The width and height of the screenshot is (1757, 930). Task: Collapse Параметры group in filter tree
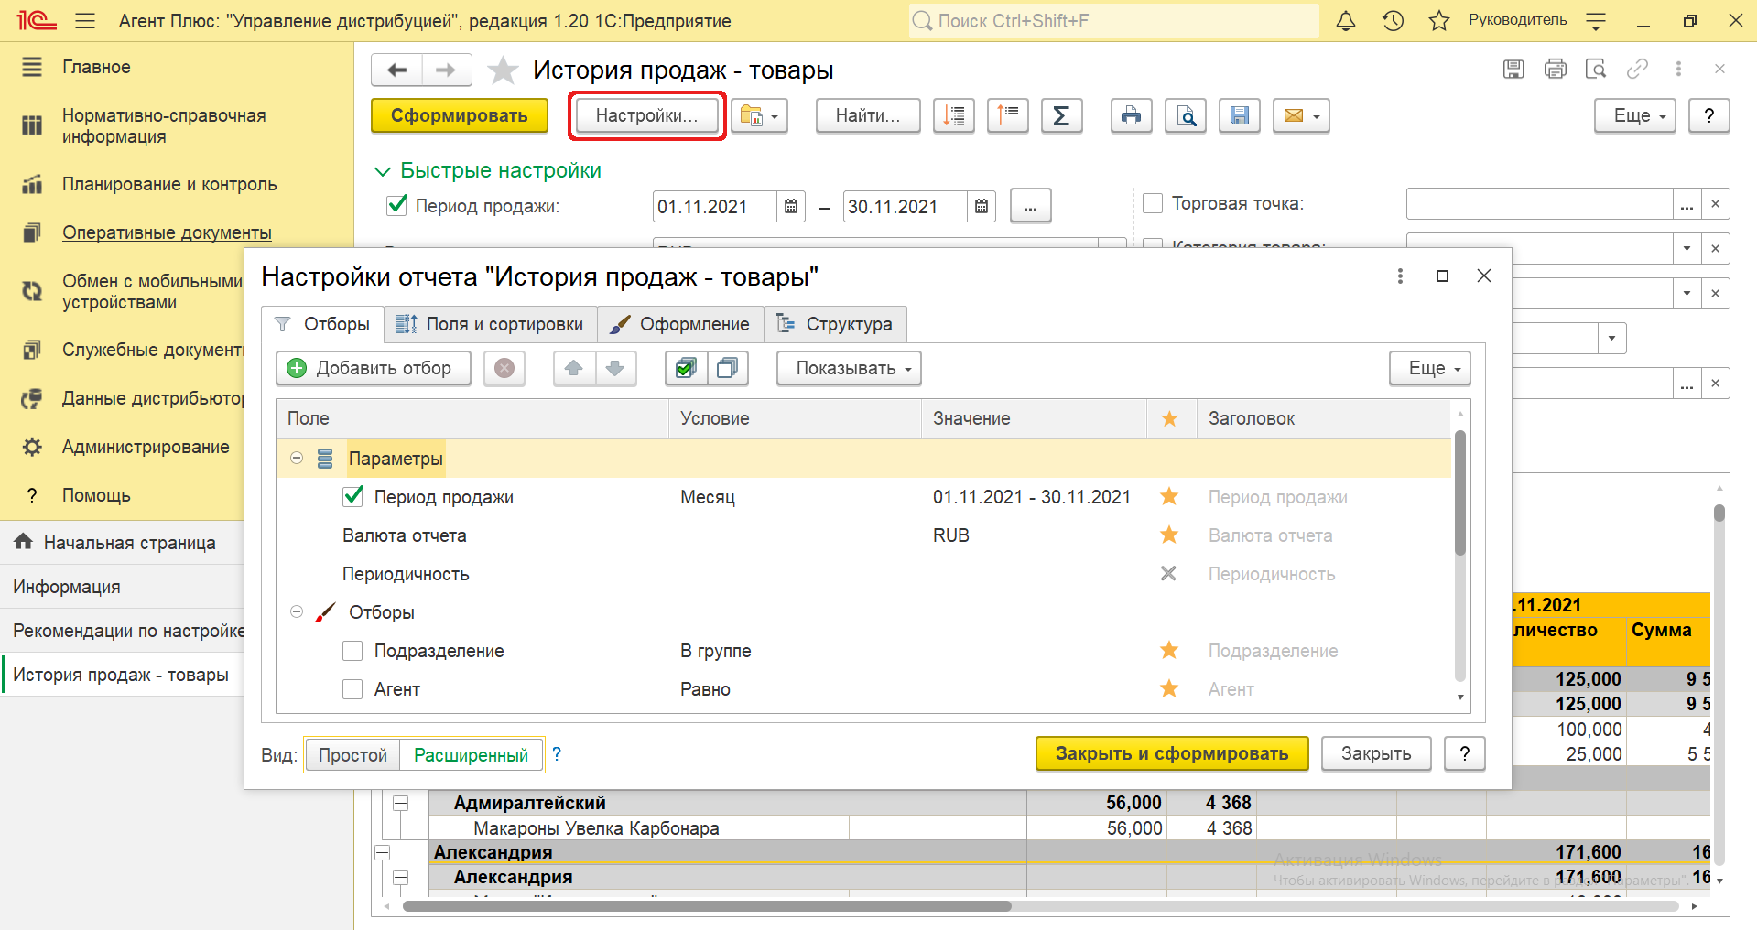(297, 458)
